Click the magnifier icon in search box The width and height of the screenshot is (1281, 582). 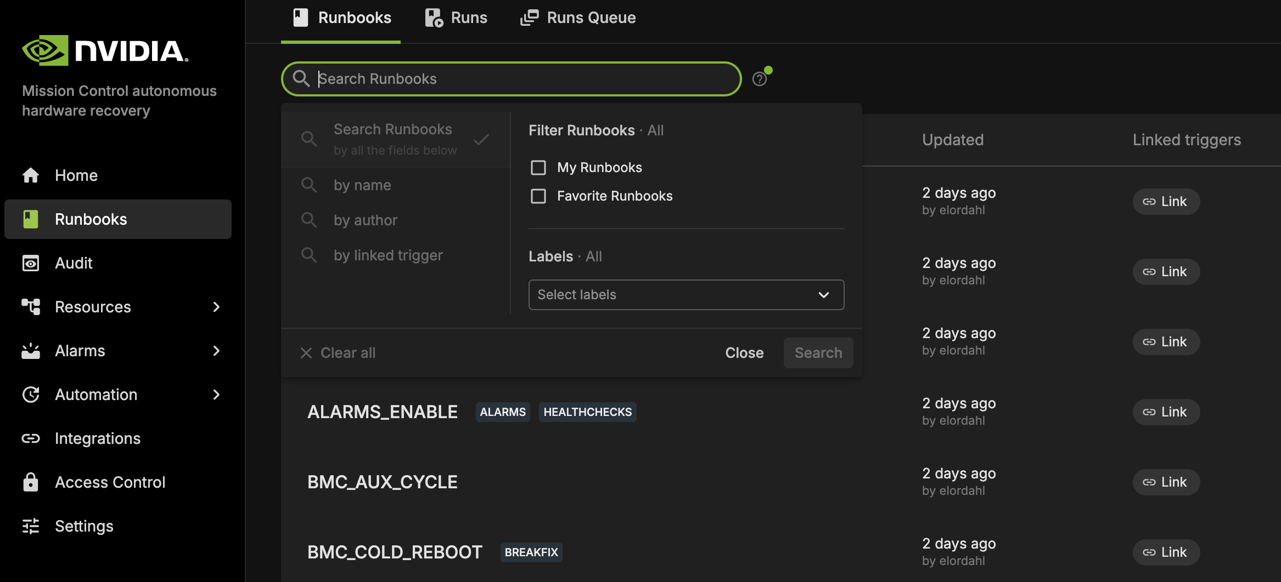click(x=301, y=78)
